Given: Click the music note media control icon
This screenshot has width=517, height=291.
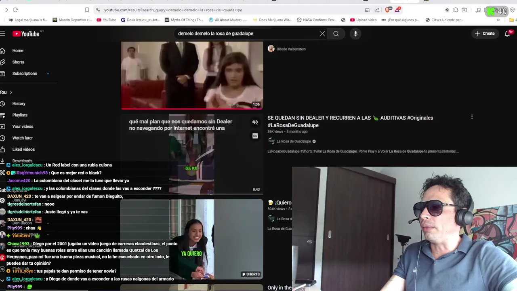Looking at the screenshot, I should pos(478,10).
